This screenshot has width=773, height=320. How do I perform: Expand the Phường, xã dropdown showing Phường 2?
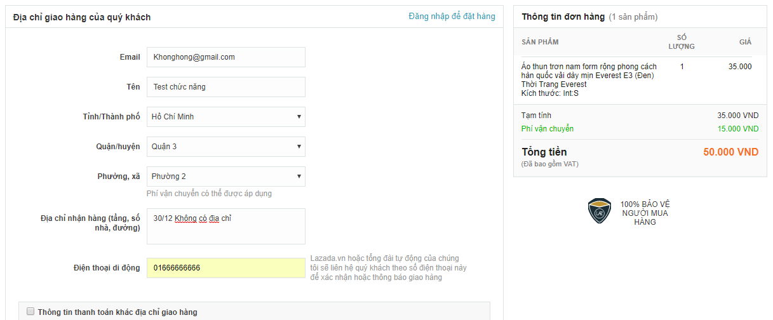[226, 177]
